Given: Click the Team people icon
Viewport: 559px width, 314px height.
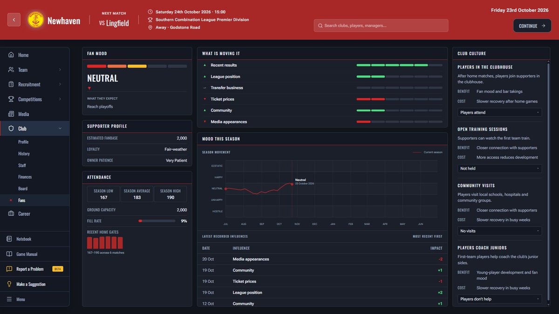Looking at the screenshot, I should click(11, 70).
